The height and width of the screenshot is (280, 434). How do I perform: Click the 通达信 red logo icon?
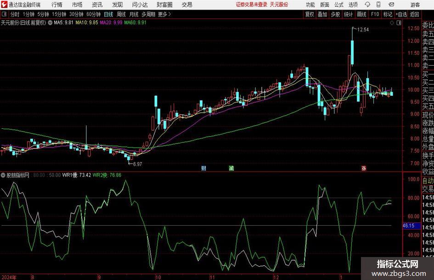click(x=4, y=5)
